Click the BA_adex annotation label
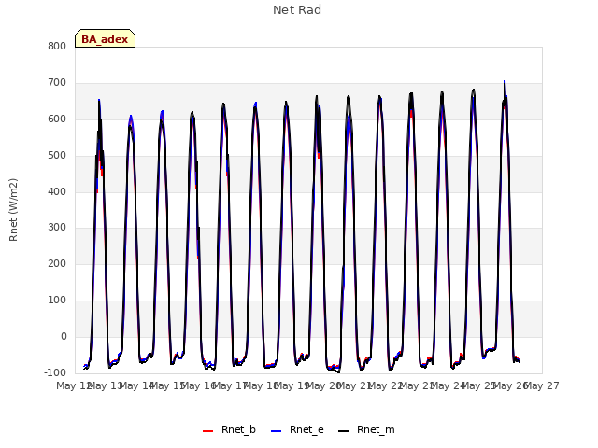The image size is (598, 448). 105,39
